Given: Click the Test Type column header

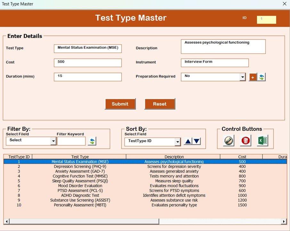Looking at the screenshot, I should click(x=79, y=157).
